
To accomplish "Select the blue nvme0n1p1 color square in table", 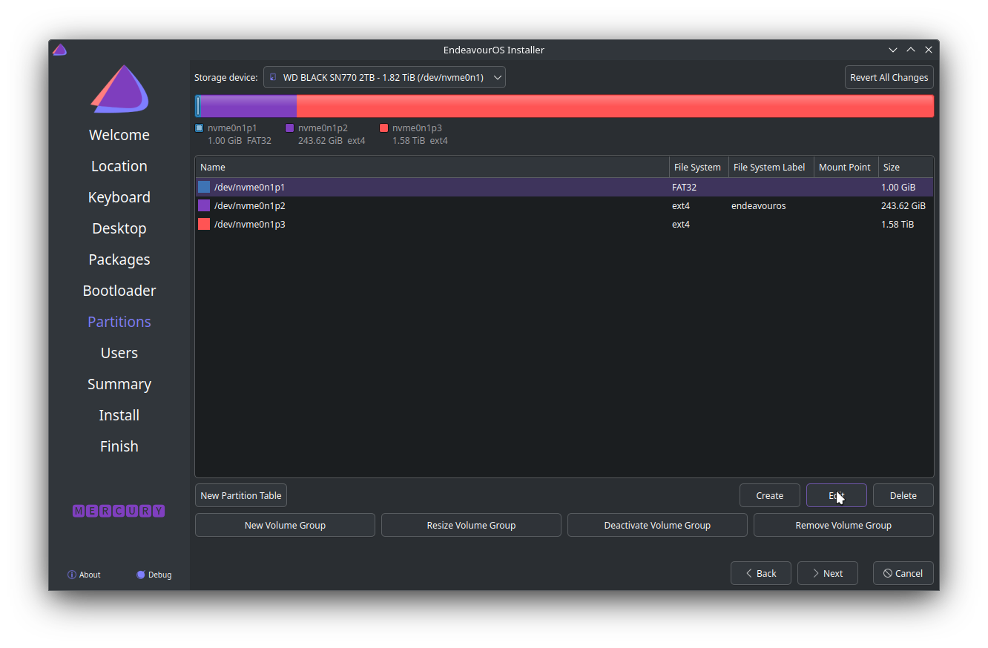I will (204, 187).
